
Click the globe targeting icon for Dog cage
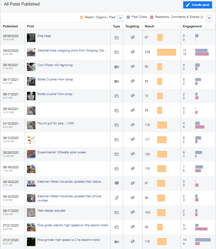point(133,37)
